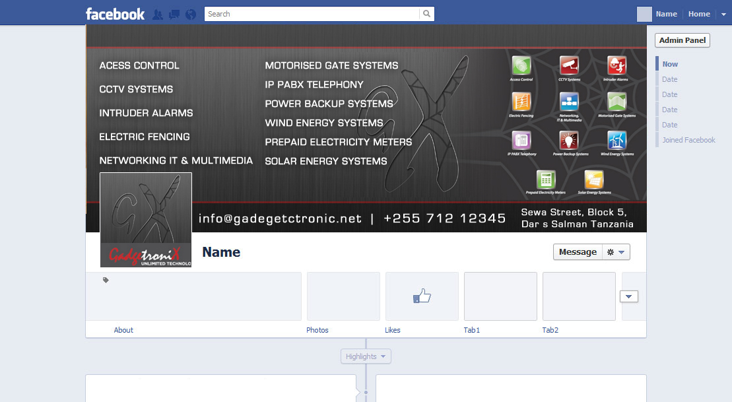Image resolution: width=732 pixels, height=402 pixels.
Task: Click the Prepaid Electricity Meters icon
Action: [x=546, y=180]
